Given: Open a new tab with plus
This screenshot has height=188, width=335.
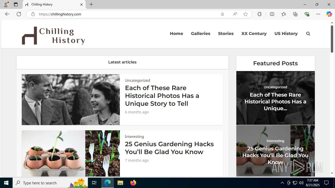Looking at the screenshot, I should tap(91, 4).
